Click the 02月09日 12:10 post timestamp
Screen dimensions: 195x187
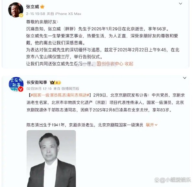tap(39, 88)
